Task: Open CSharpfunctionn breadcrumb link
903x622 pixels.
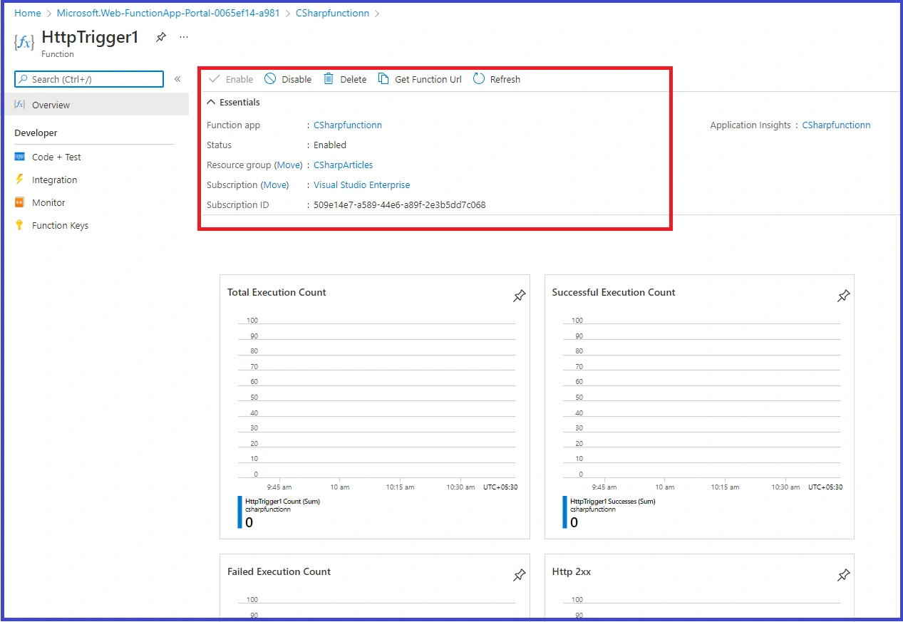Action: pyautogui.click(x=332, y=13)
